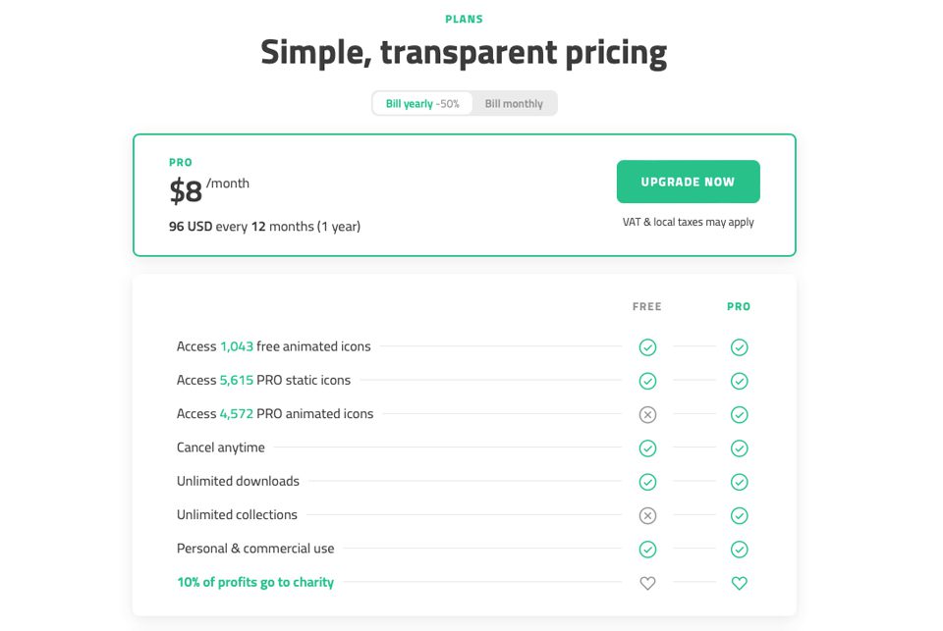This screenshot has height=631, width=943.
Task: Click the PLANS label above the heading
Action: (x=464, y=18)
